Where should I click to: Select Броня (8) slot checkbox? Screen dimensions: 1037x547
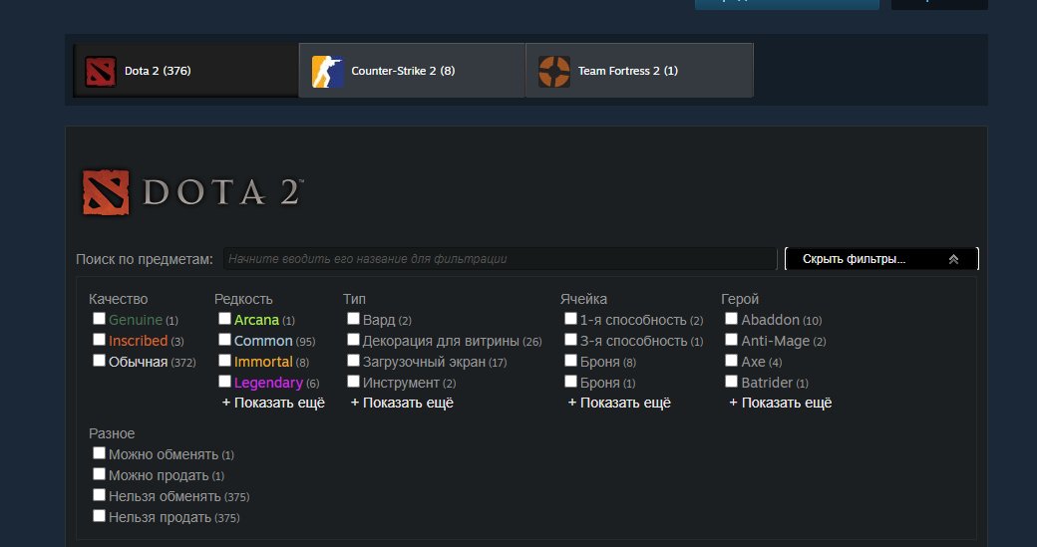570,361
